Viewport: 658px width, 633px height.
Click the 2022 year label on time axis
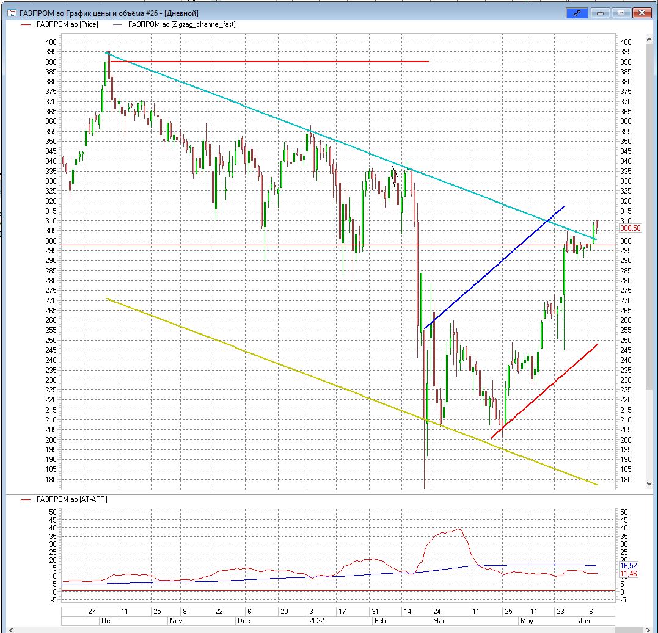point(315,621)
